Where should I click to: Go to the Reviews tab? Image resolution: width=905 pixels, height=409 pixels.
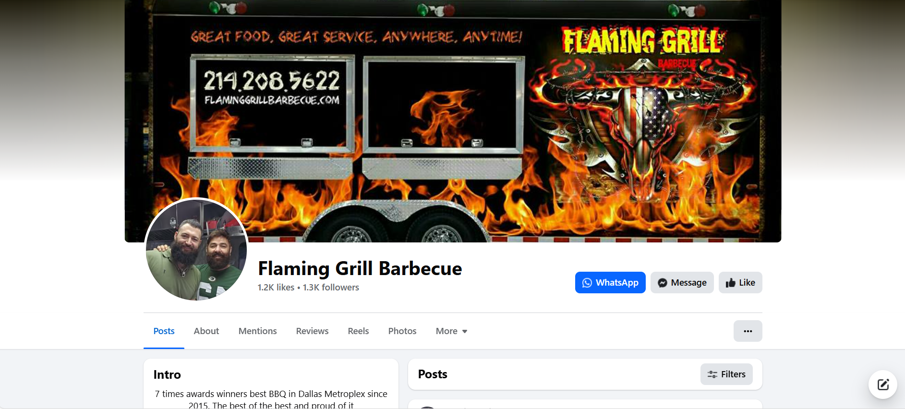tap(312, 331)
